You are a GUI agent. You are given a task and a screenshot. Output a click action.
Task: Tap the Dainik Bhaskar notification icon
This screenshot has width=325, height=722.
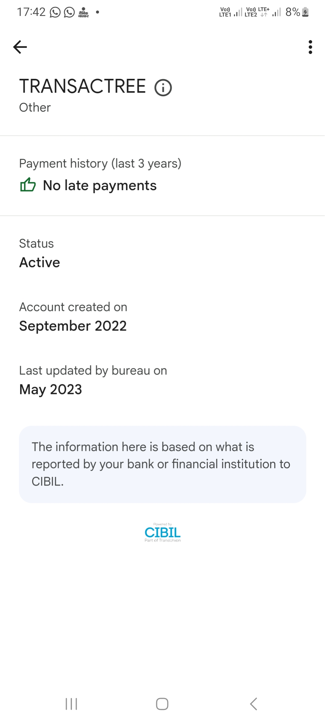click(x=83, y=12)
